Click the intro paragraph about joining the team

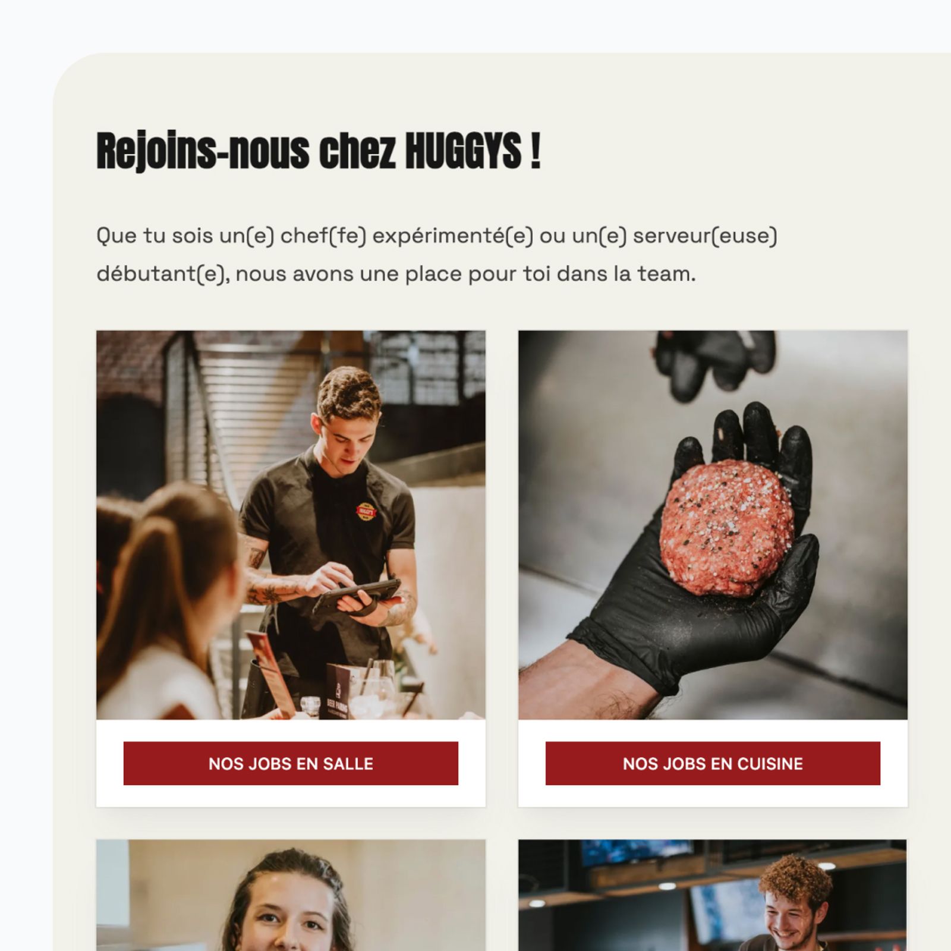pyautogui.click(x=437, y=254)
